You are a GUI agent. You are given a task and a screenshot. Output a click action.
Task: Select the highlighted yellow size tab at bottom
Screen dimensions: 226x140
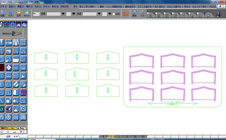pos(111,136)
